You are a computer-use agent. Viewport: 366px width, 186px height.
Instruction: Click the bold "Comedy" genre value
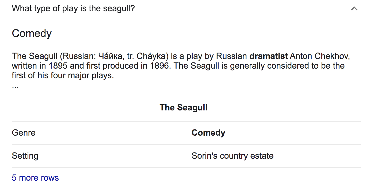tap(208, 133)
